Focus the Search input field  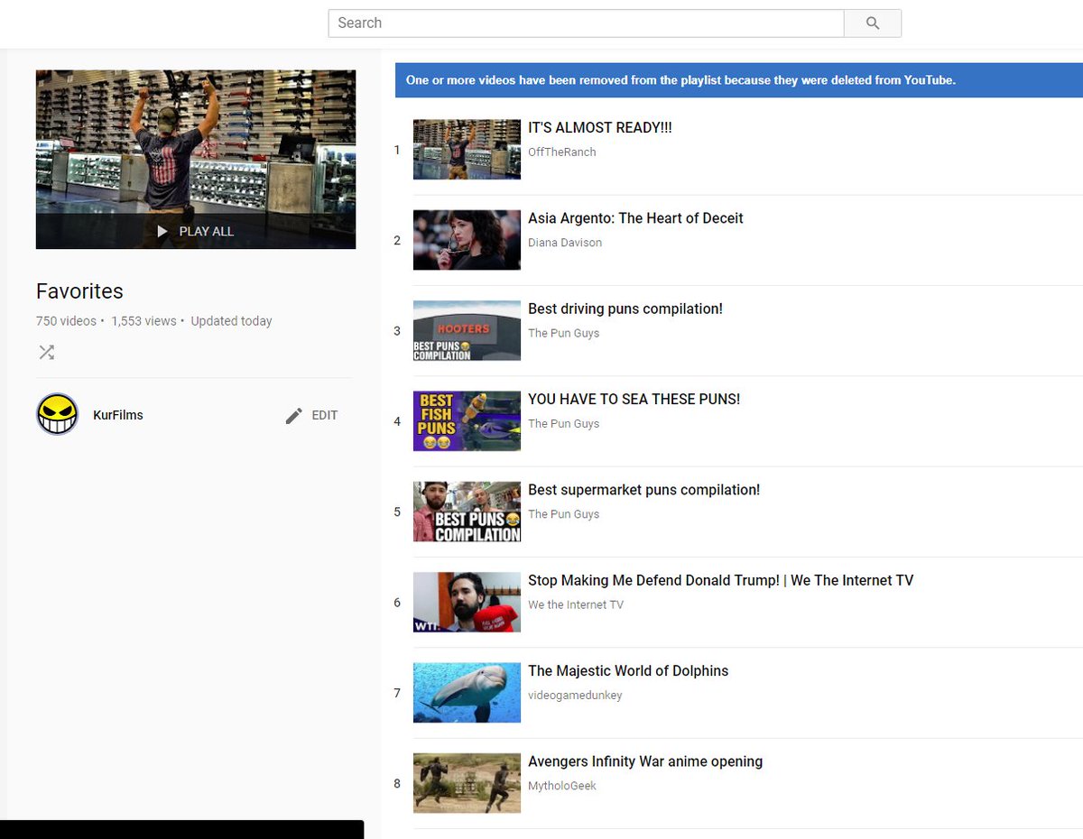(x=586, y=23)
